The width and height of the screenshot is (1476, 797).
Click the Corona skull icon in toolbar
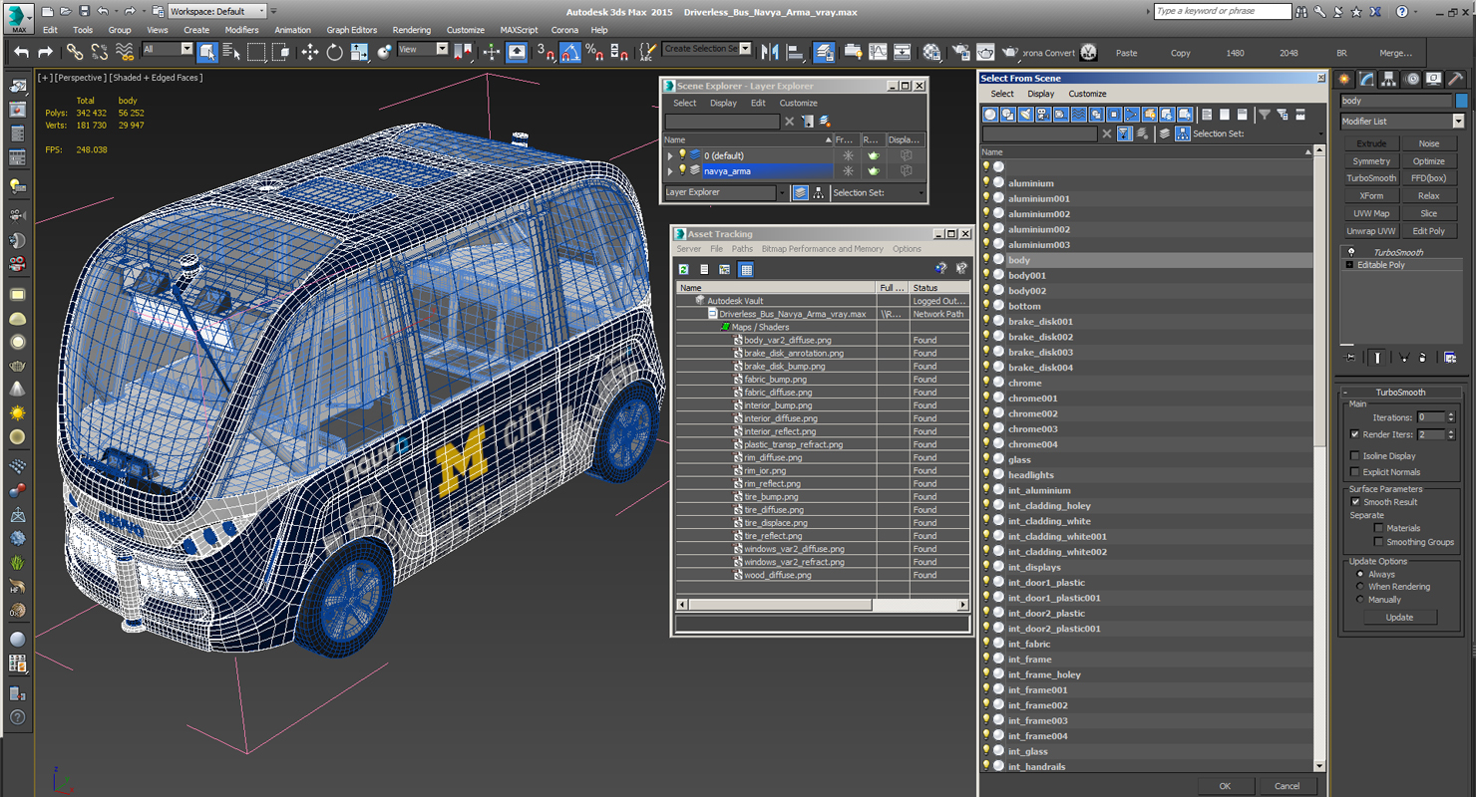point(1088,52)
